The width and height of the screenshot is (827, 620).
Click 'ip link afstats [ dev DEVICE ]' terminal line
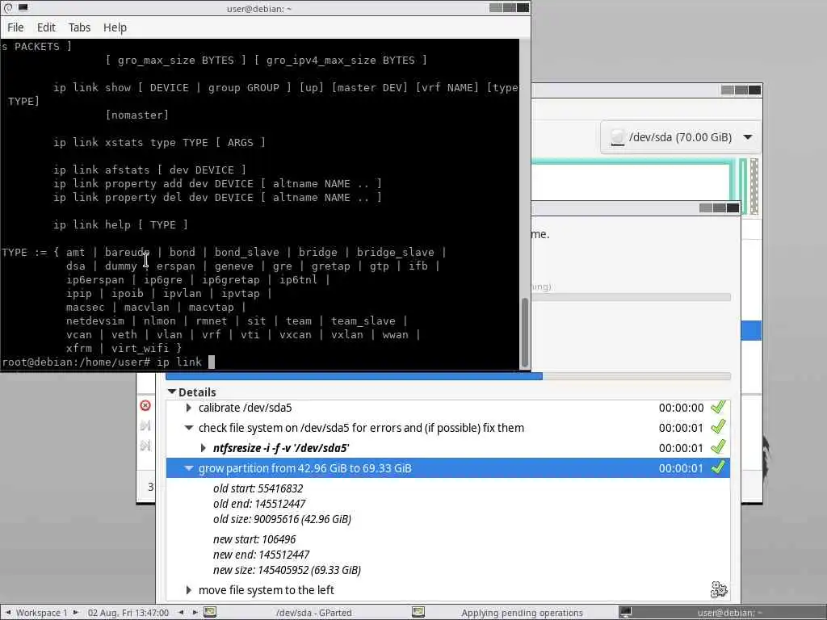click(x=149, y=170)
